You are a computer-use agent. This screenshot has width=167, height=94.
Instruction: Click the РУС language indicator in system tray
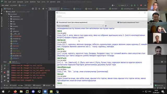tap(150, 92)
